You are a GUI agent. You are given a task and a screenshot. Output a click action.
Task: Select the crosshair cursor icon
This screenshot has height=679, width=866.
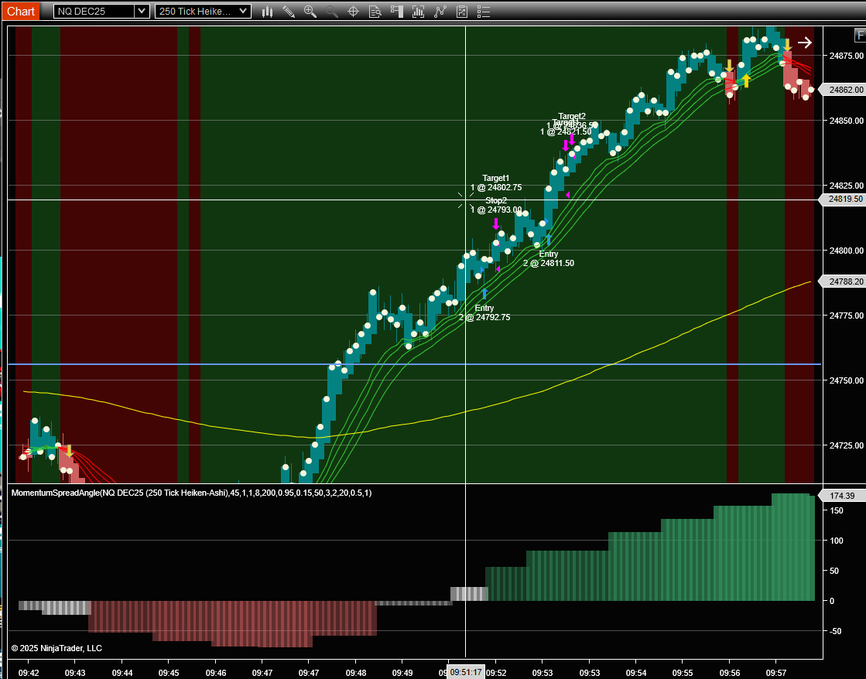[354, 12]
